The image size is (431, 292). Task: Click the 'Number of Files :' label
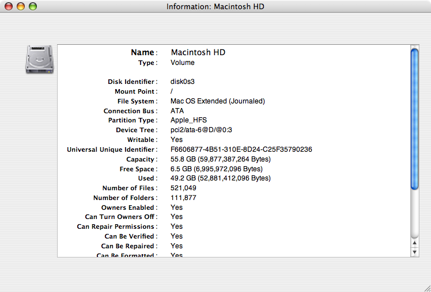130,188
